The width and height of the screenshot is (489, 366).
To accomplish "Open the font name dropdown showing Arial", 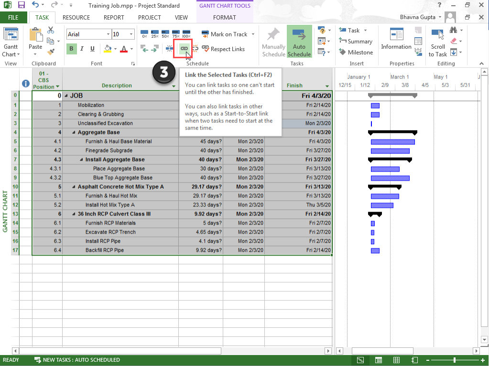I will point(108,34).
